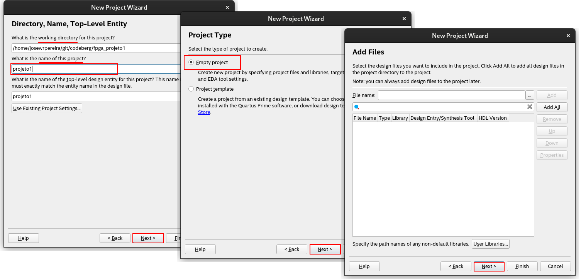Image resolution: width=581 pixels, height=280 pixels.
Task: Click Add All design files button
Action: point(552,107)
